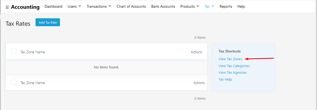Tick the select-all checkbox in table header

(x=14, y=51)
